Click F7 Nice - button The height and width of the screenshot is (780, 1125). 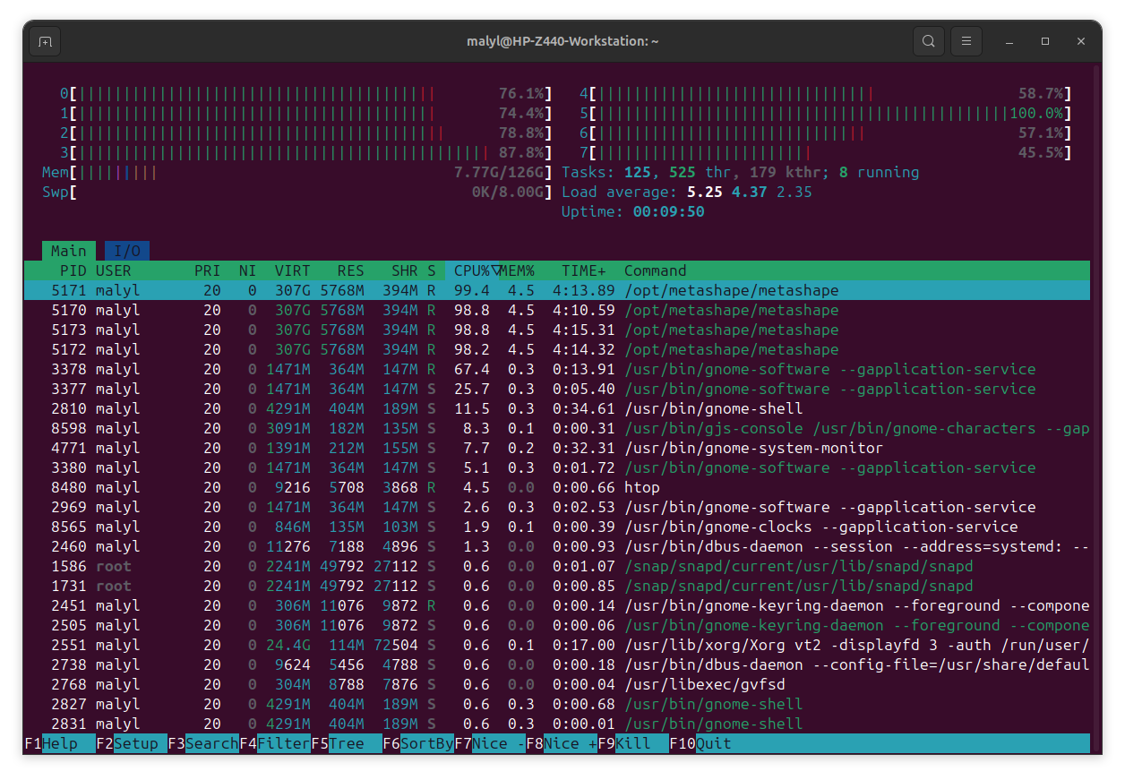pyautogui.click(x=490, y=743)
